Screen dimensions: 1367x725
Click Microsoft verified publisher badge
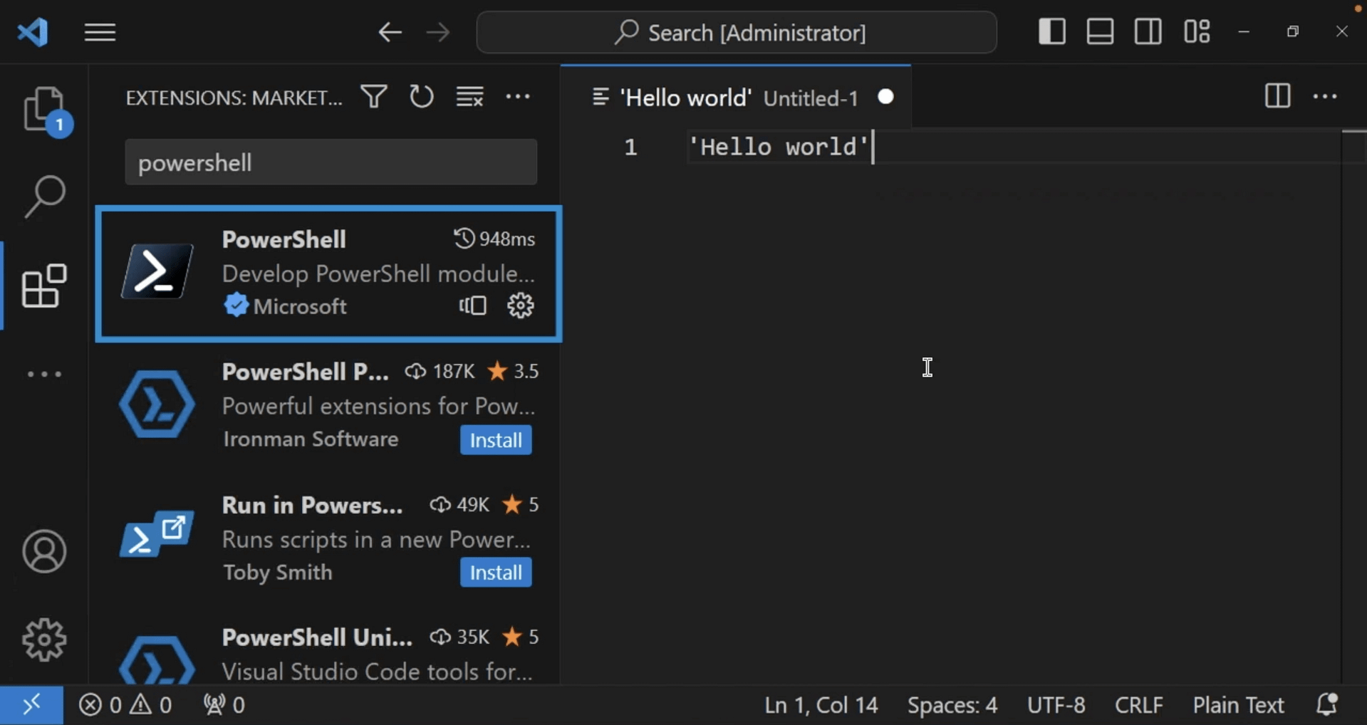click(x=236, y=306)
